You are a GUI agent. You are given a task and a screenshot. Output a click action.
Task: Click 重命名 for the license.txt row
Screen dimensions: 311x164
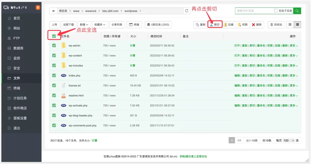pos(261,86)
